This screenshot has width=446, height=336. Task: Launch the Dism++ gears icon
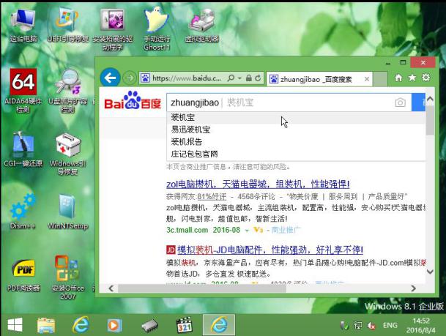pos(23,211)
